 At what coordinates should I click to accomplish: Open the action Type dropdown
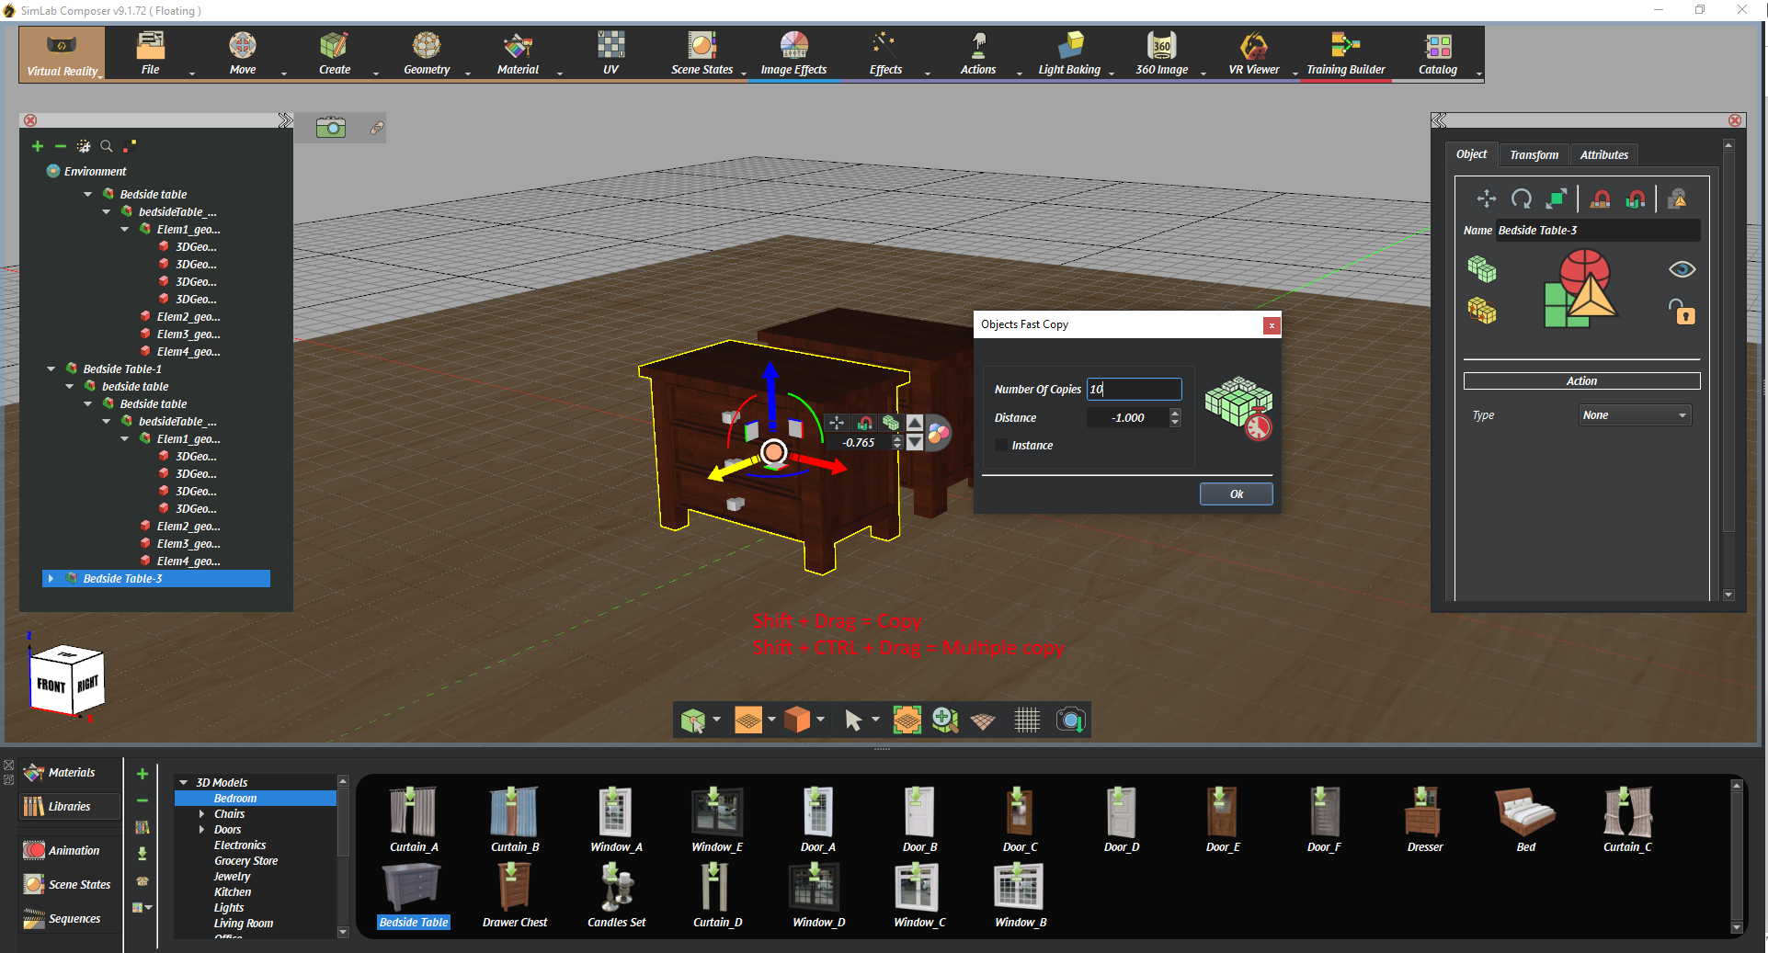[x=1635, y=415]
